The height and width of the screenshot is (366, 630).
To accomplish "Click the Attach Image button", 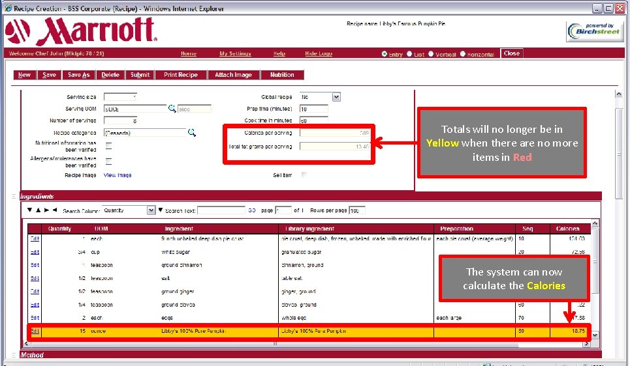I will click(x=234, y=75).
